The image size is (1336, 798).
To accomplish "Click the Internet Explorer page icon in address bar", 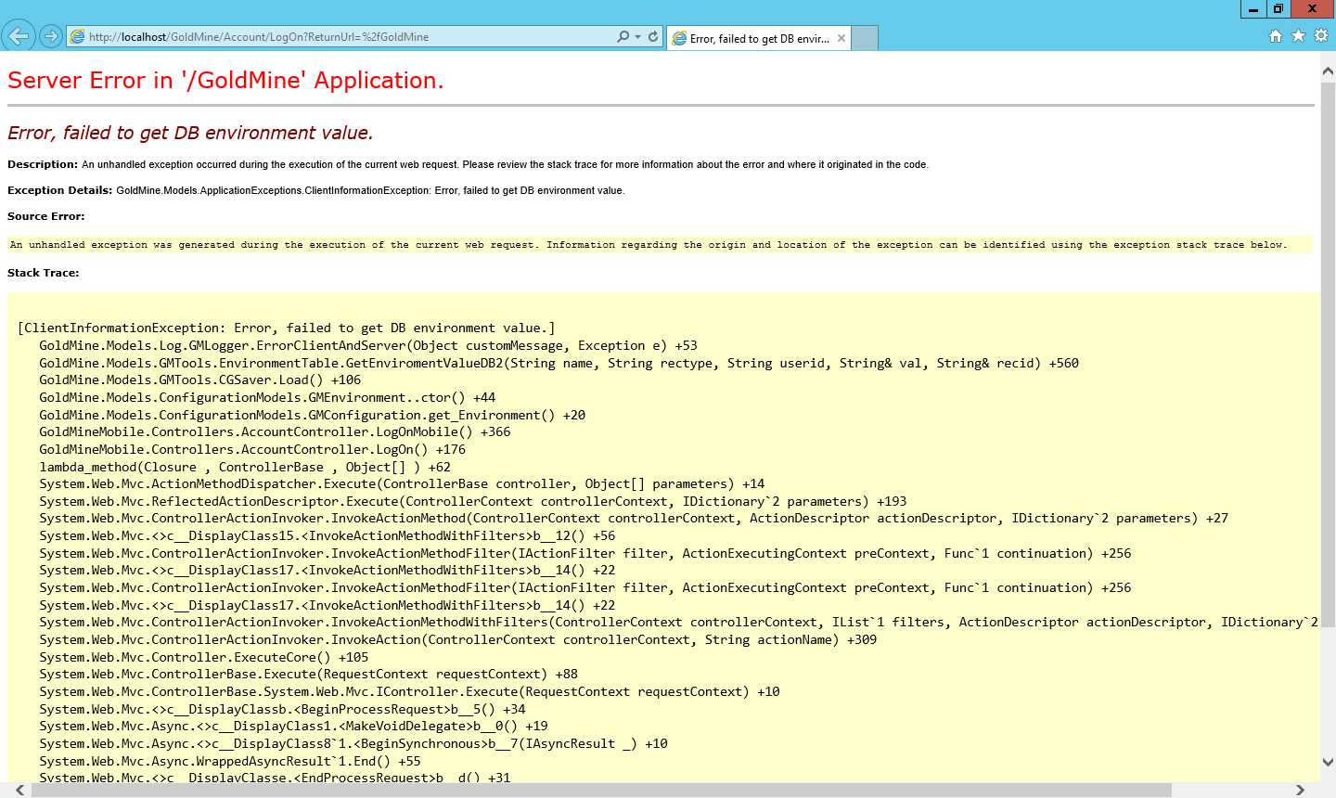I will pyautogui.click(x=78, y=37).
